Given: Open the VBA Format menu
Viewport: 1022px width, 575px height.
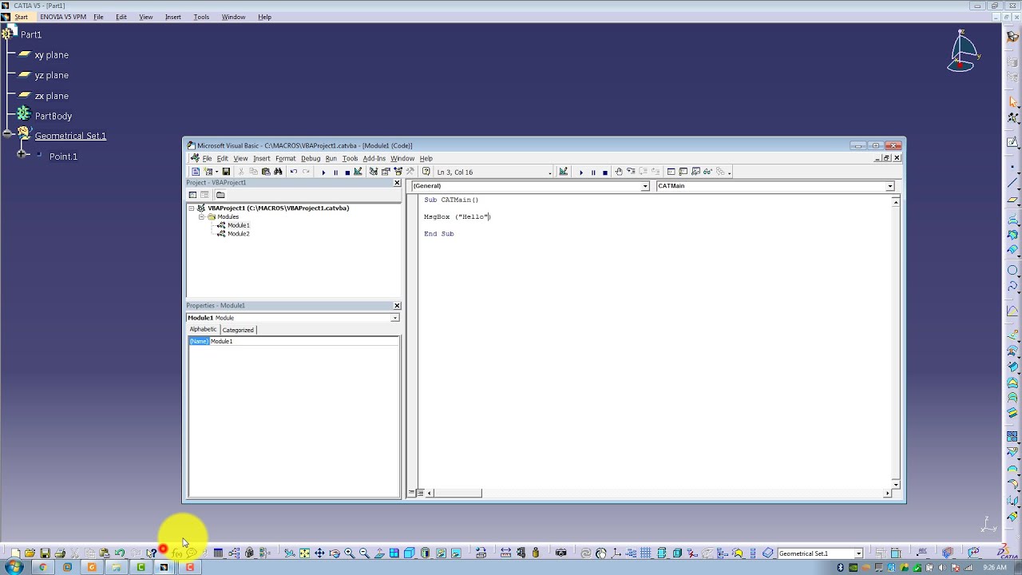Looking at the screenshot, I should [x=285, y=158].
